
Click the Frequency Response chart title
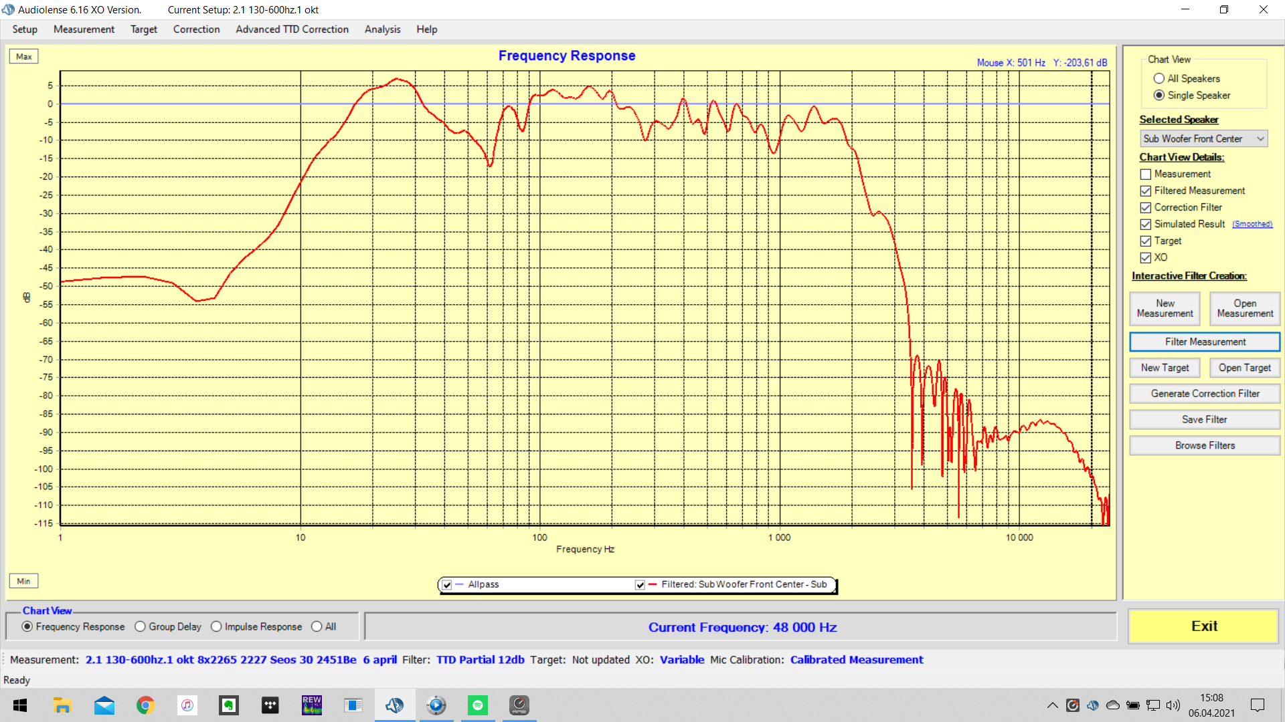coord(567,56)
